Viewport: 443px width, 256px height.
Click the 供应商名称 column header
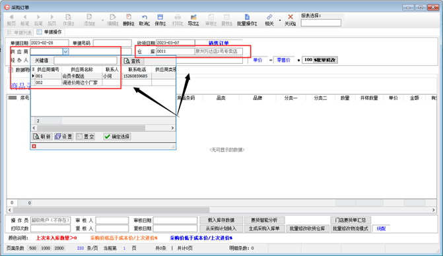click(82, 70)
